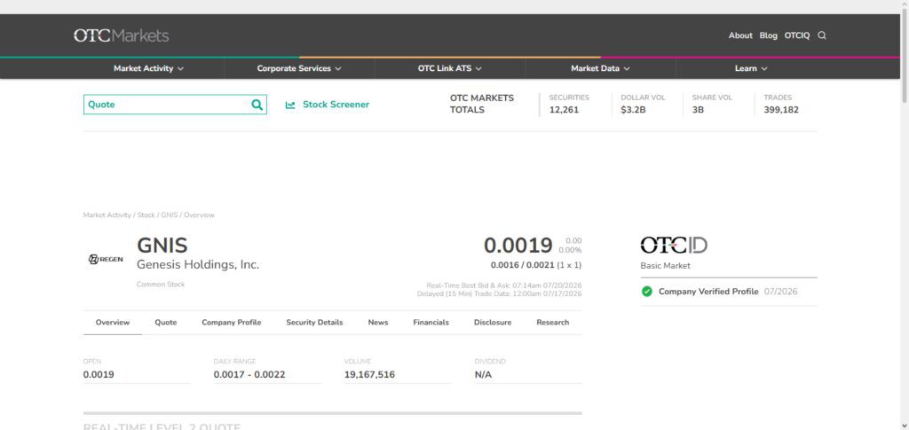Switch to the Research tab
The height and width of the screenshot is (430, 909).
click(552, 323)
